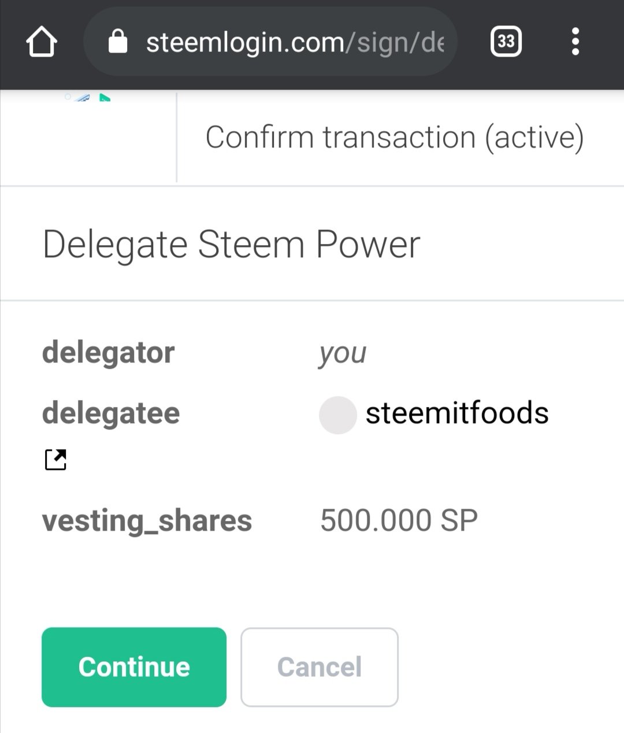Click the steemlogin.com address bar
This screenshot has width=624, height=733.
pyautogui.click(x=270, y=42)
